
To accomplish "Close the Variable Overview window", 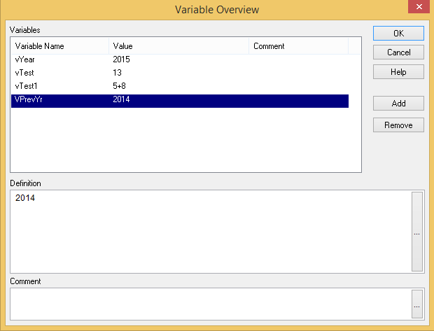I will (x=419, y=8).
